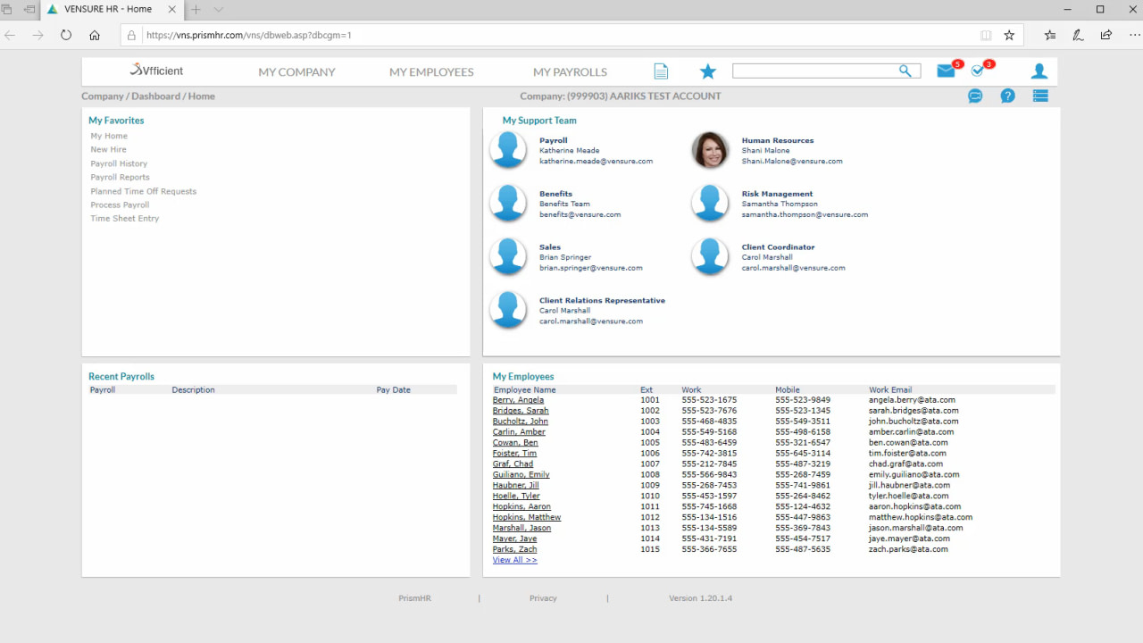Image resolution: width=1143 pixels, height=643 pixels.
Task: Open View All employees link
Action: (x=514, y=560)
